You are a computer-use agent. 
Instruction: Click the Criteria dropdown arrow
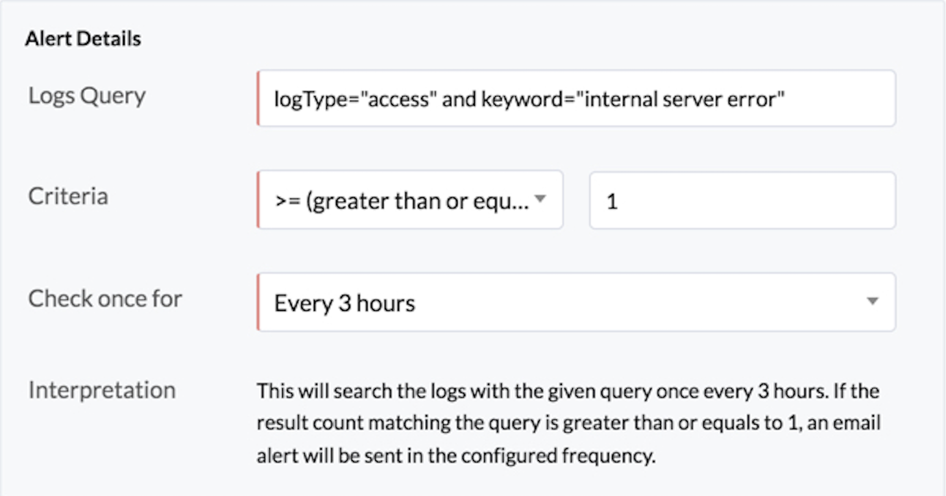[x=539, y=199]
